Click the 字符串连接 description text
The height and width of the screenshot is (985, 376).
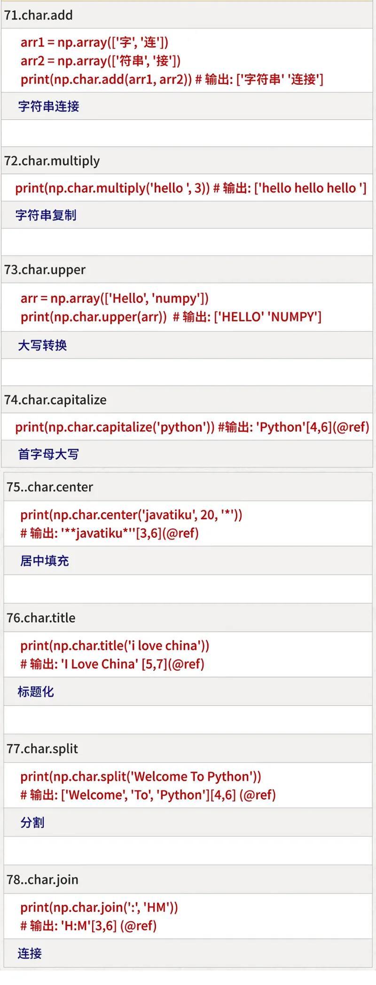click(x=48, y=106)
